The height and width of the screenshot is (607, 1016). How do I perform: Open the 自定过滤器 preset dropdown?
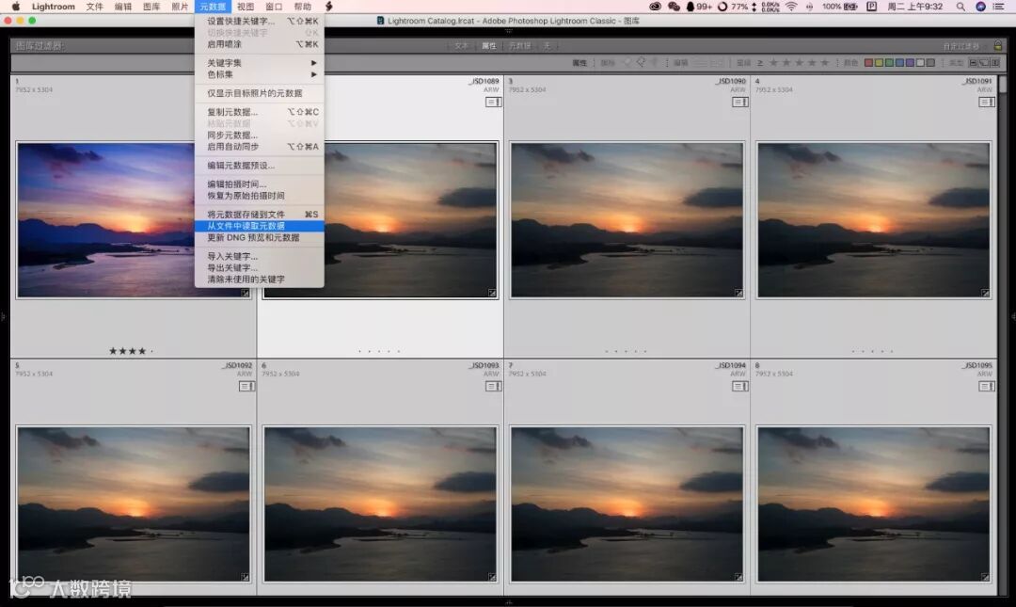point(963,46)
